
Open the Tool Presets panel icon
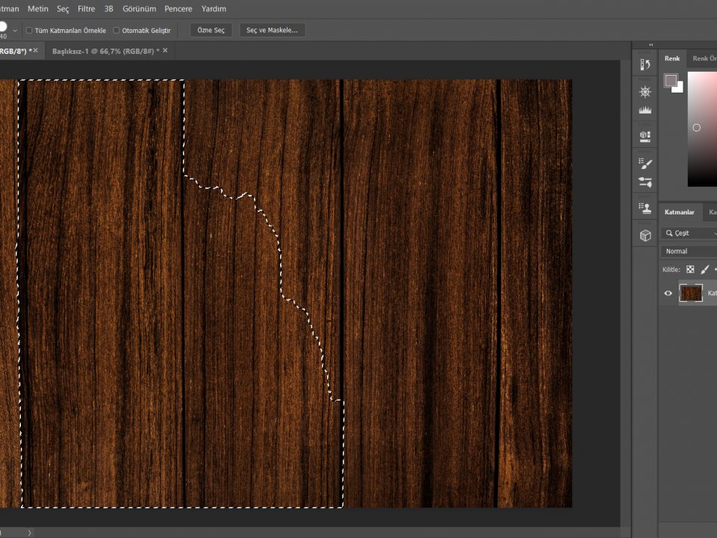[x=644, y=161]
